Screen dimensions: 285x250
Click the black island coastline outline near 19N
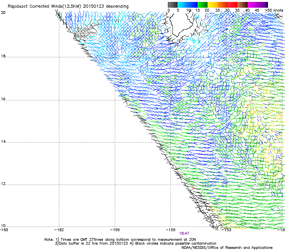pos(182,25)
